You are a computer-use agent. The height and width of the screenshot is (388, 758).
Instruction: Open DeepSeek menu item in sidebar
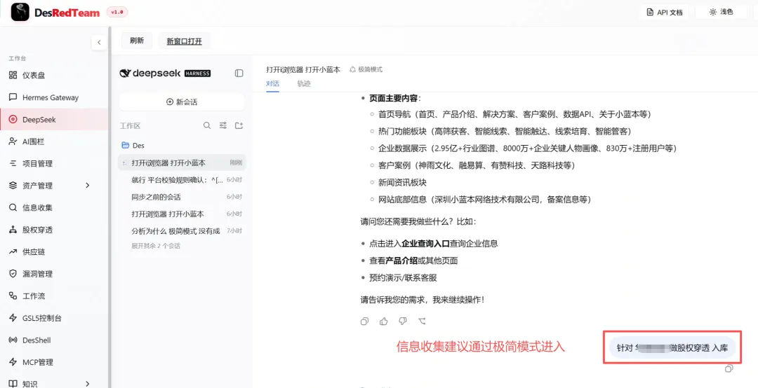point(54,120)
